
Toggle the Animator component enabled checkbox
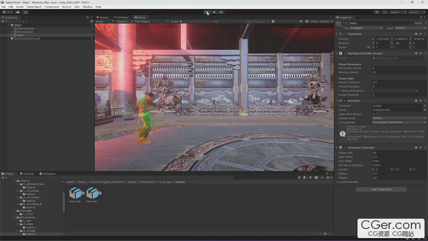pyautogui.click(x=345, y=101)
